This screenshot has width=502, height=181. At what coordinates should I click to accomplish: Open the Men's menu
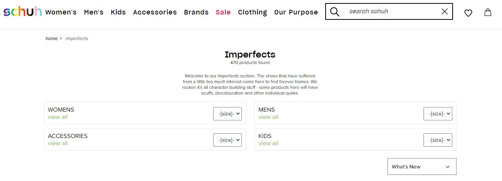click(x=94, y=12)
